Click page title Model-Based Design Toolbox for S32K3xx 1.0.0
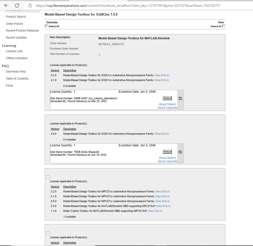 coord(81,14)
